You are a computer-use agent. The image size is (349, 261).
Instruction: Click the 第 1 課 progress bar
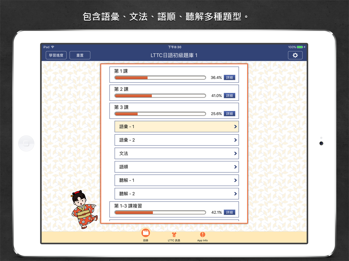160,78
